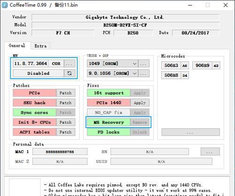Click Apply button for 16t support
Viewport: 235px width, 196px height.
click(140, 93)
